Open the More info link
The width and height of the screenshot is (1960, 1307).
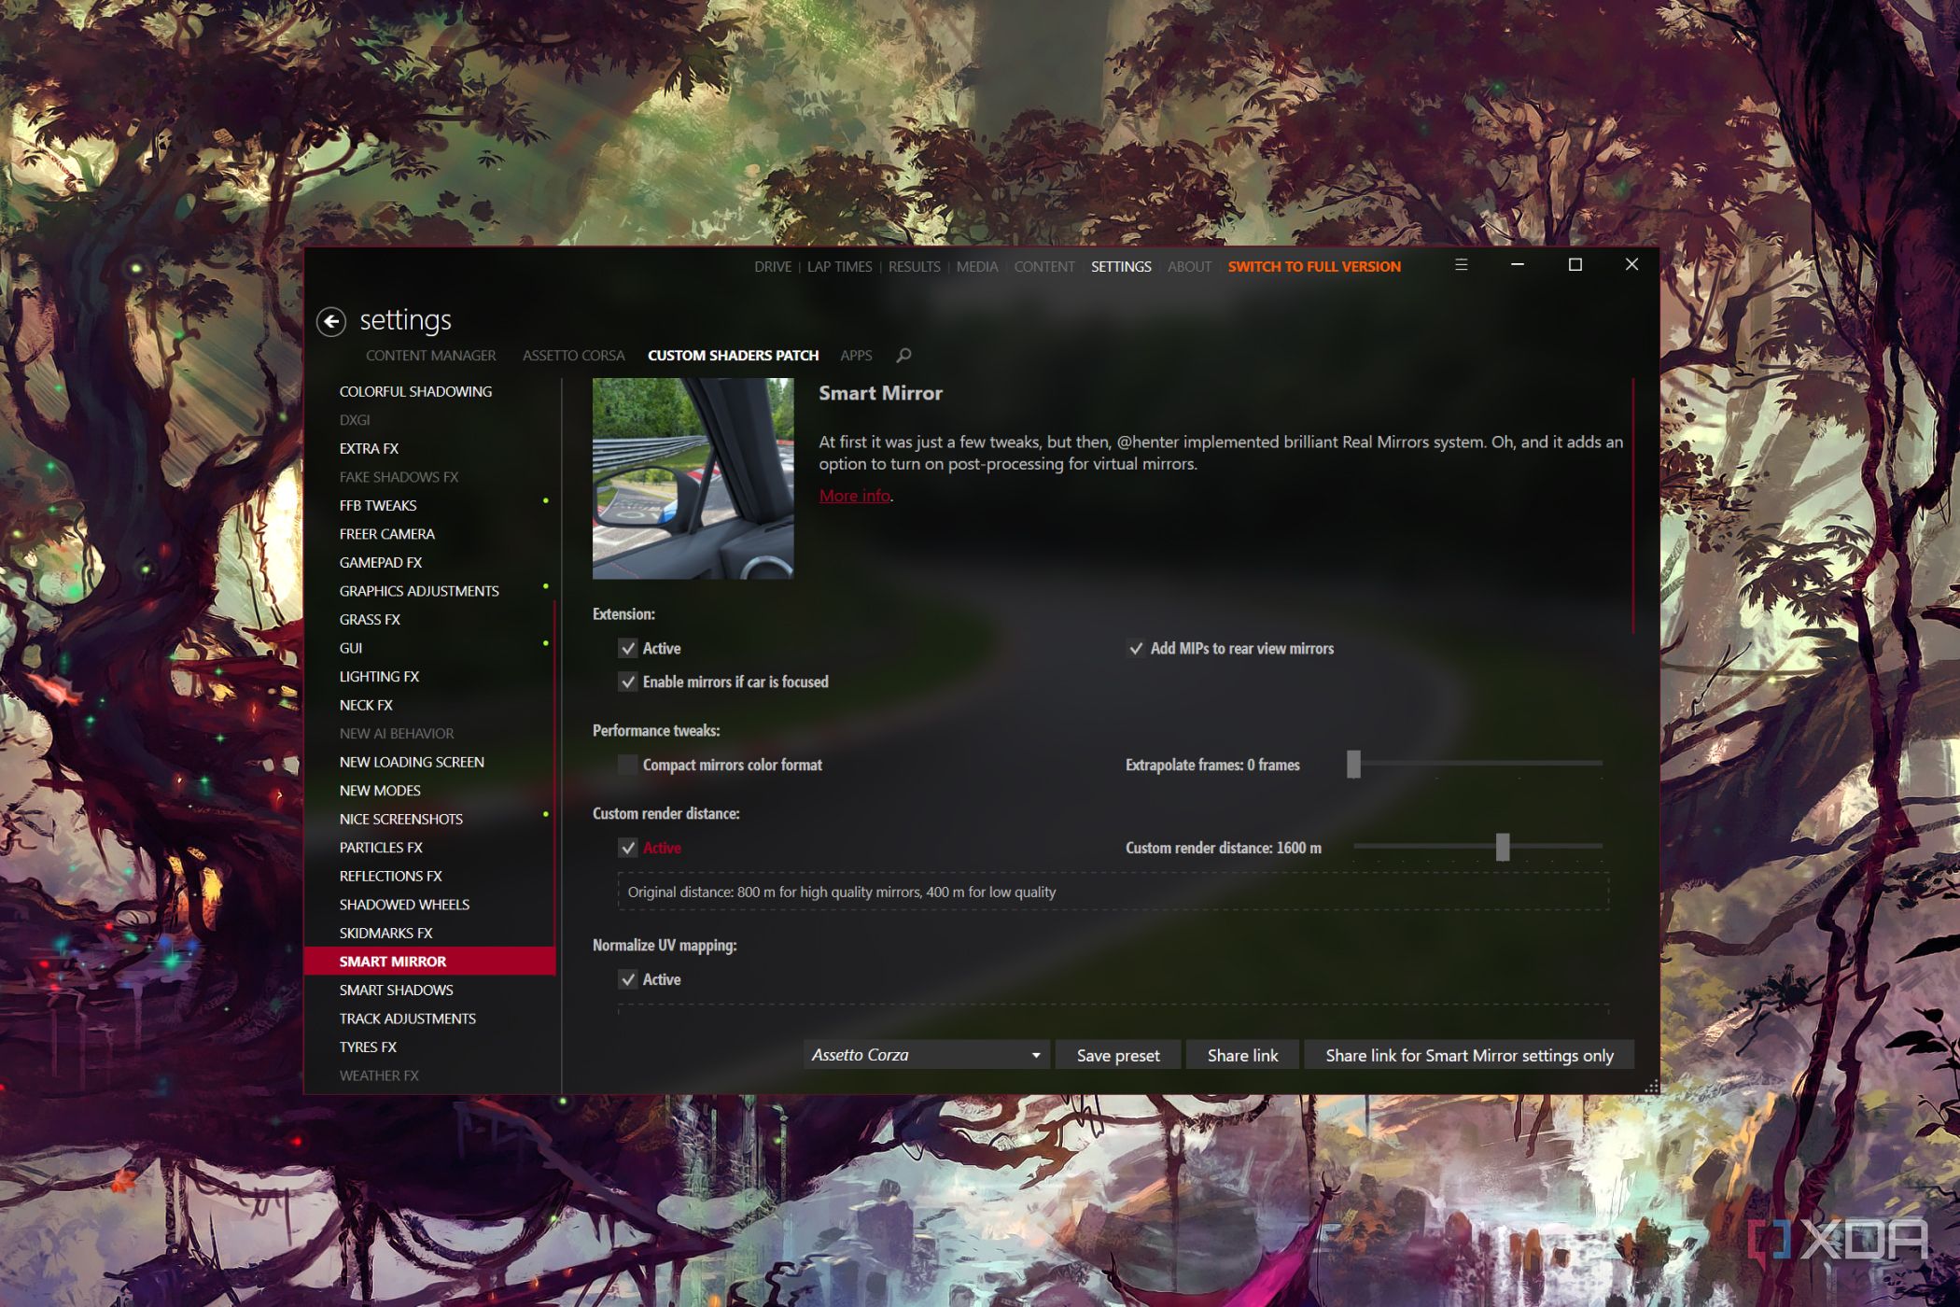click(x=854, y=496)
